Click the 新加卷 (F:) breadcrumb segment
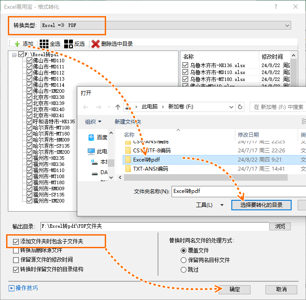Viewport: 306px width, 300px height. 181,107
